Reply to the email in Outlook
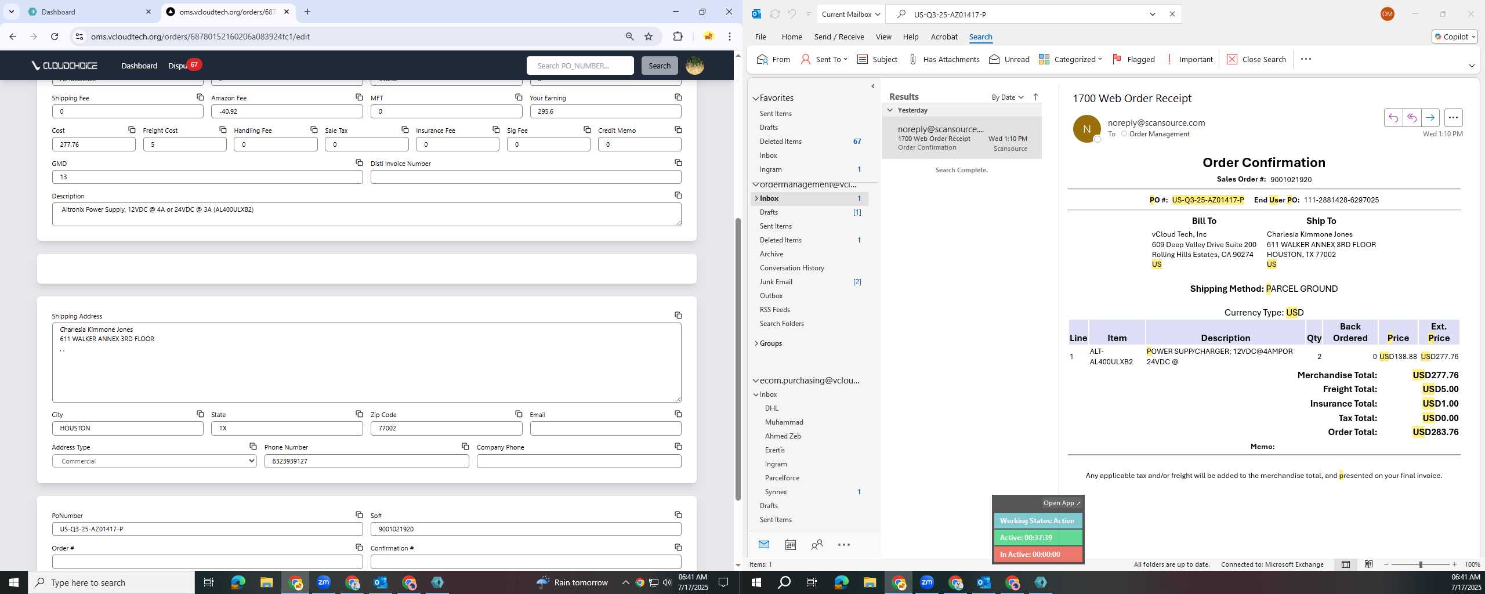This screenshot has width=1485, height=594. click(x=1393, y=118)
